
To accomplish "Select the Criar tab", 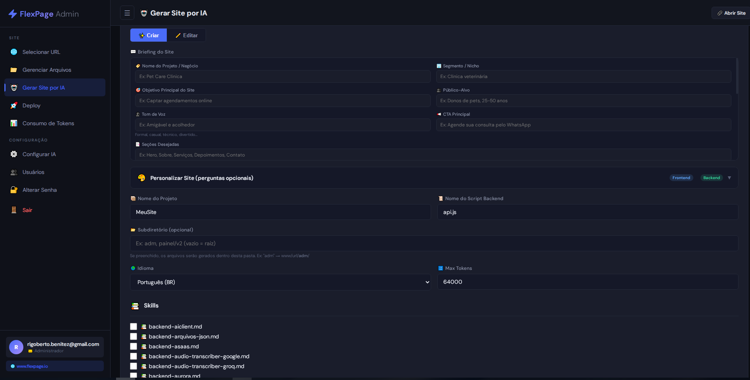I will point(148,35).
